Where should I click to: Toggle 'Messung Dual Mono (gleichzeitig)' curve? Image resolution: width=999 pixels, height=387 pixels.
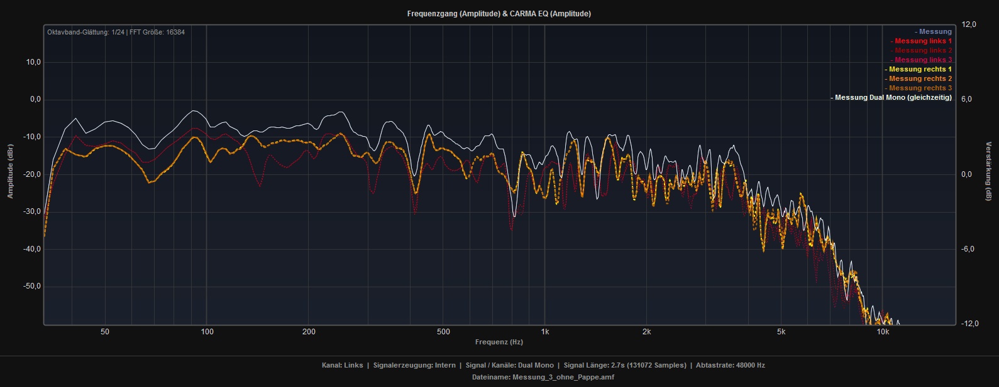(x=892, y=97)
